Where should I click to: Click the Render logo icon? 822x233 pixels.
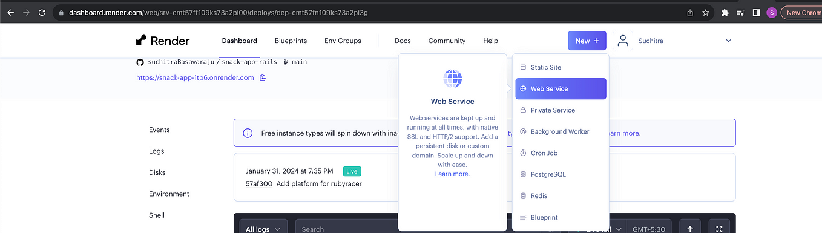(x=141, y=41)
